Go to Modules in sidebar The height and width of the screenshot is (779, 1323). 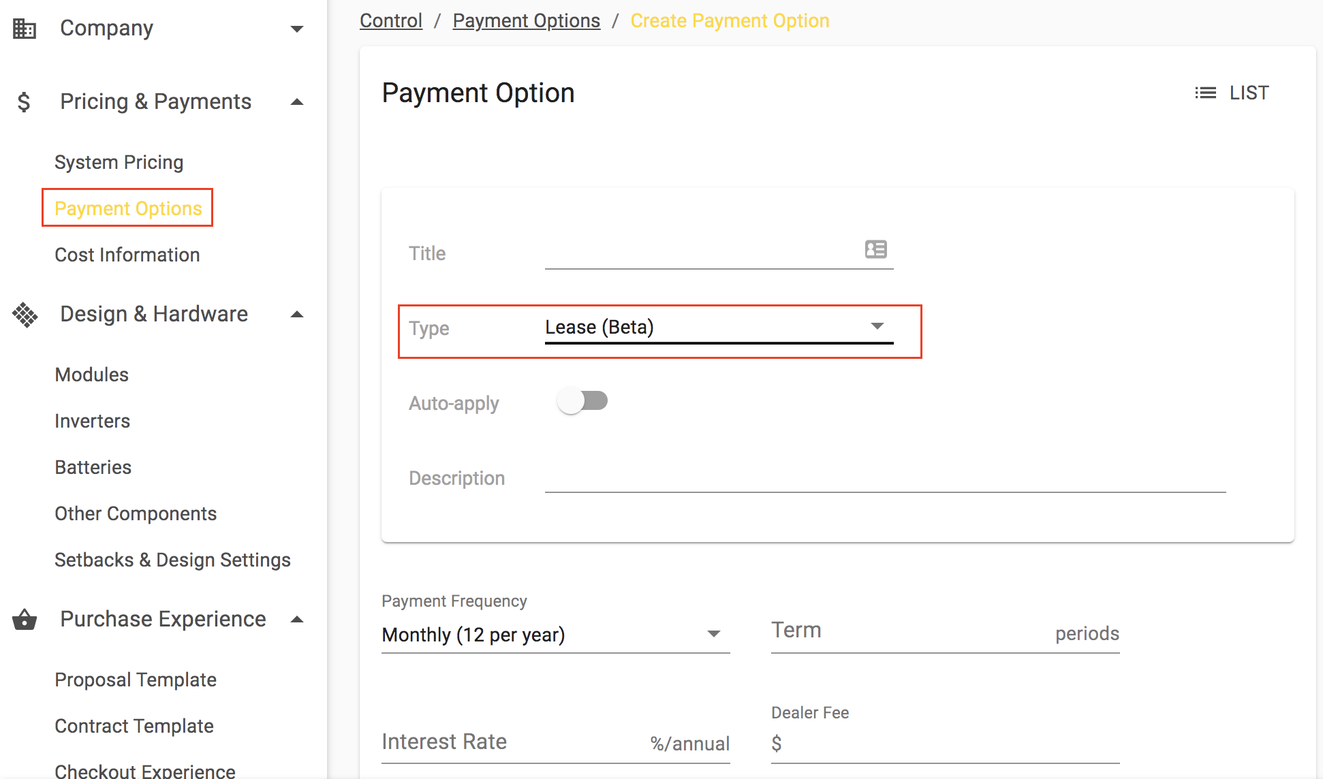[x=91, y=375]
